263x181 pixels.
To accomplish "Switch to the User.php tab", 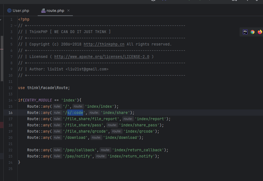I will click(x=18, y=10).
